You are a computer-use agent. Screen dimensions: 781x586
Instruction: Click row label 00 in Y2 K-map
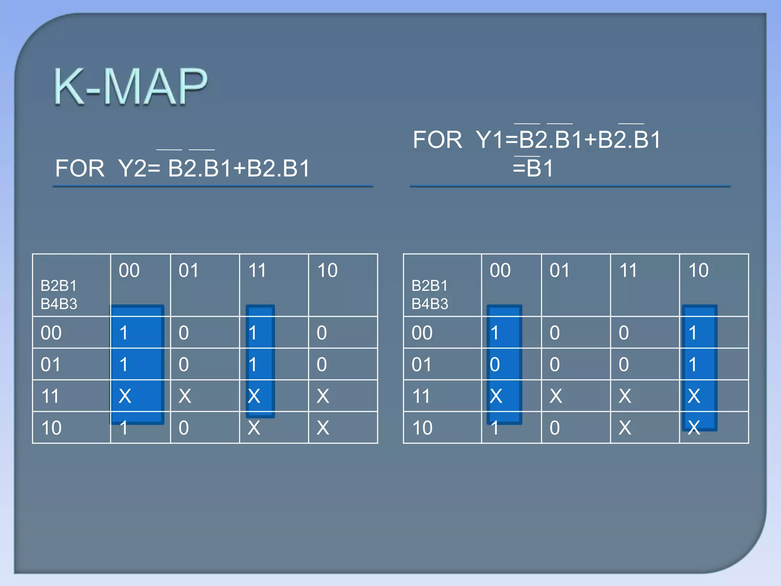(x=72, y=332)
